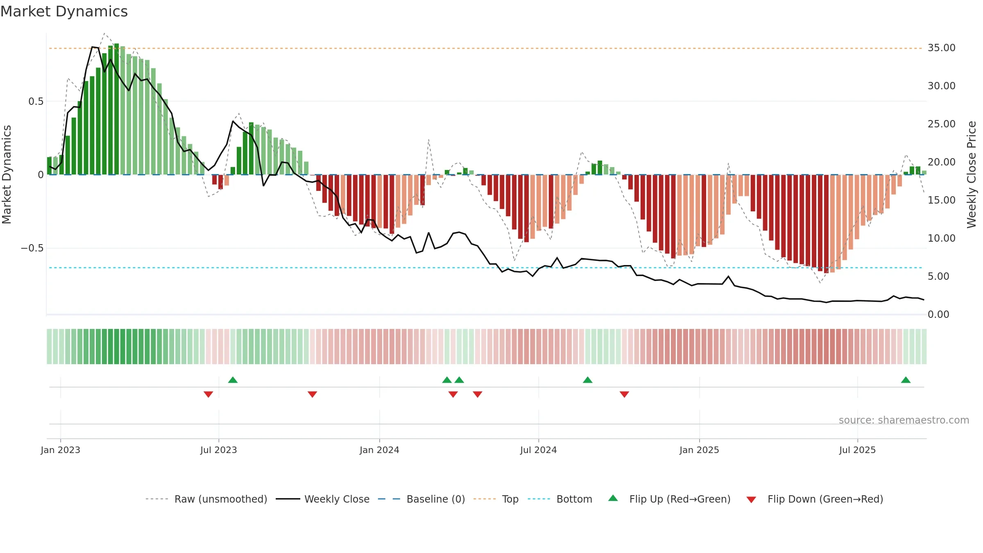Click the 5.00 price axis tick
Screen dimensions: 983x553
938,276
